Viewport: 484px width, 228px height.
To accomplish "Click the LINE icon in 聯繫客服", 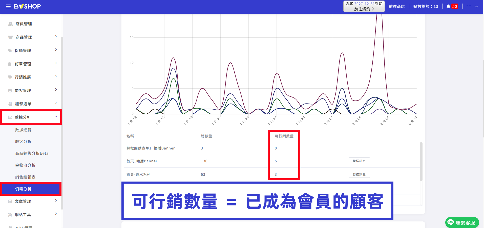I will coord(451,222).
